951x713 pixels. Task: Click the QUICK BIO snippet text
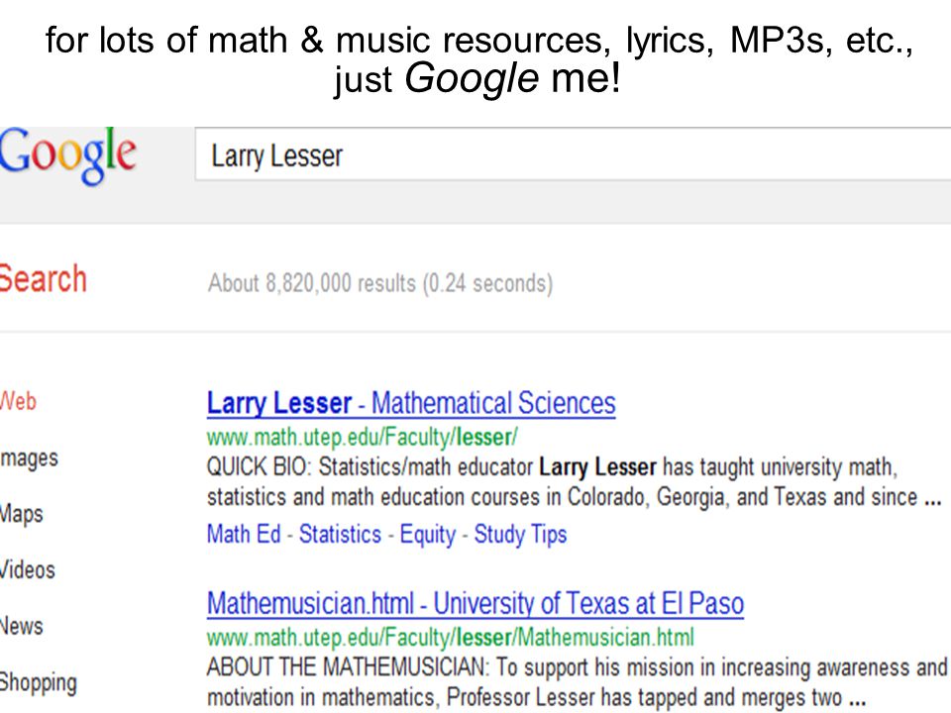click(574, 482)
